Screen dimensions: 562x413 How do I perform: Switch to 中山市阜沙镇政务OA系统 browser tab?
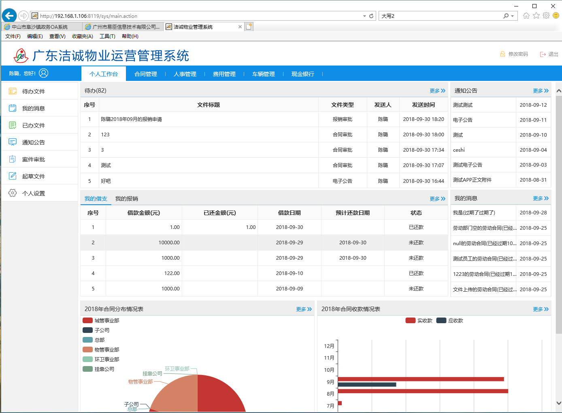tap(41, 27)
